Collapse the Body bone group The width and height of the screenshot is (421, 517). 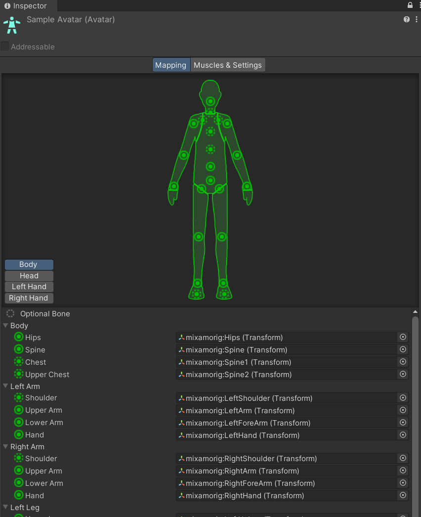[x=5, y=325]
